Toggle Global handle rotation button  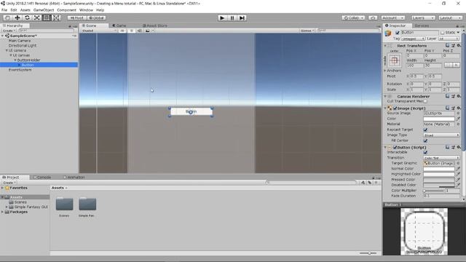[x=97, y=17]
